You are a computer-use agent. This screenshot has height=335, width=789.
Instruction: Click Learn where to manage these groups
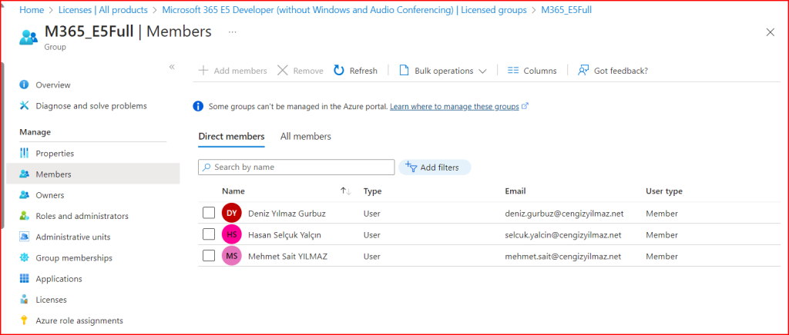coord(454,106)
